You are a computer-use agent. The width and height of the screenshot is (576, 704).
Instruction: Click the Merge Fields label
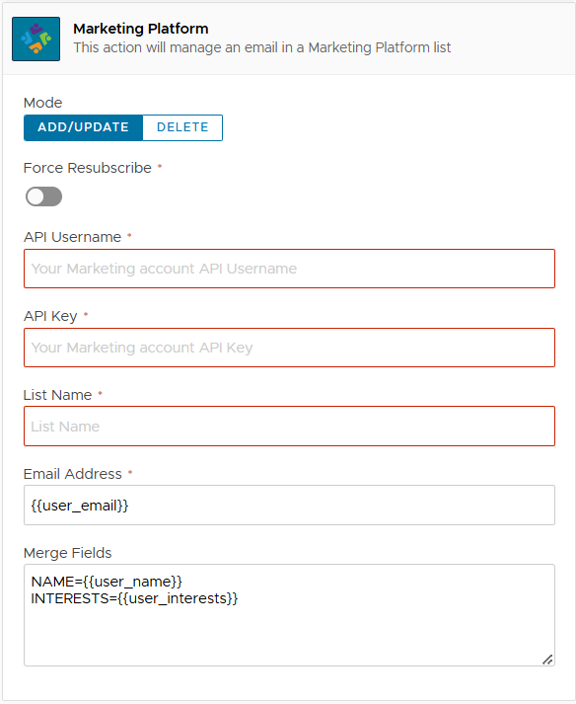tap(67, 553)
